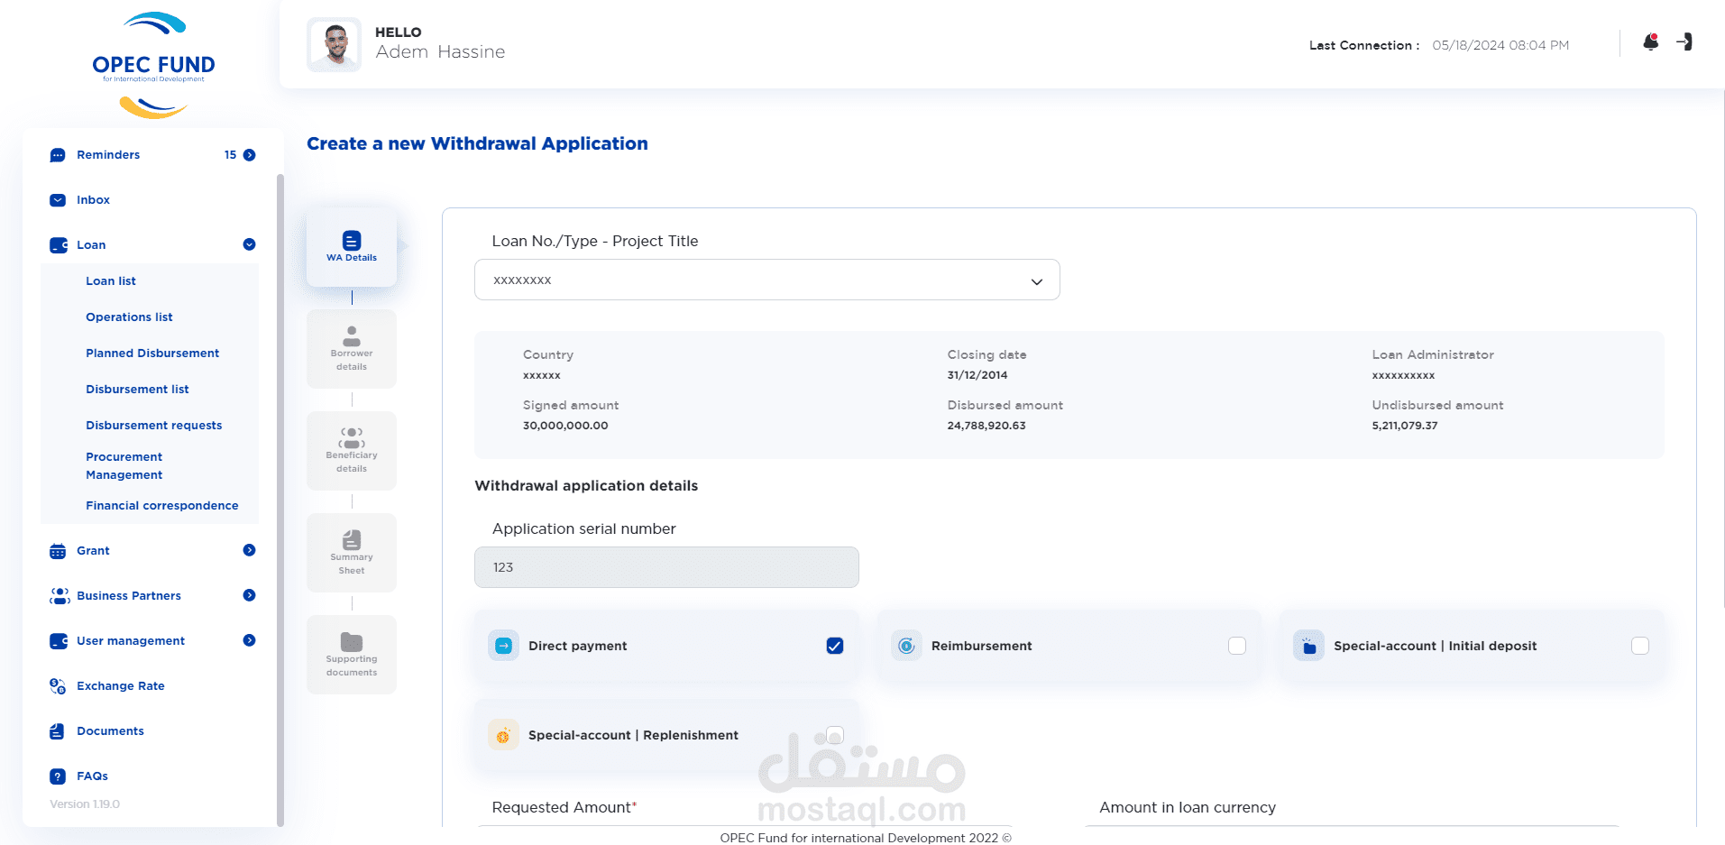The width and height of the screenshot is (1725, 845).
Task: Go to Borrower details step icon
Action: coord(352,336)
